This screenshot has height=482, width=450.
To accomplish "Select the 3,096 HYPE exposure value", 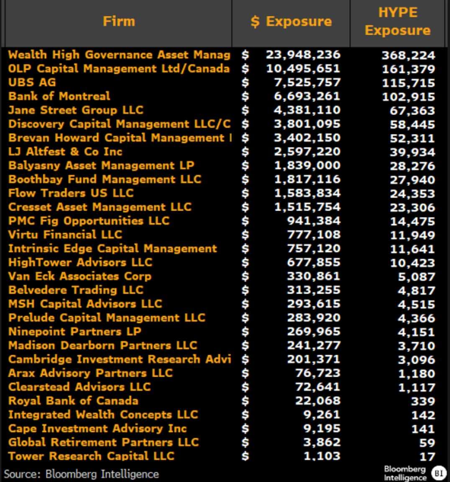I will coord(417,360).
